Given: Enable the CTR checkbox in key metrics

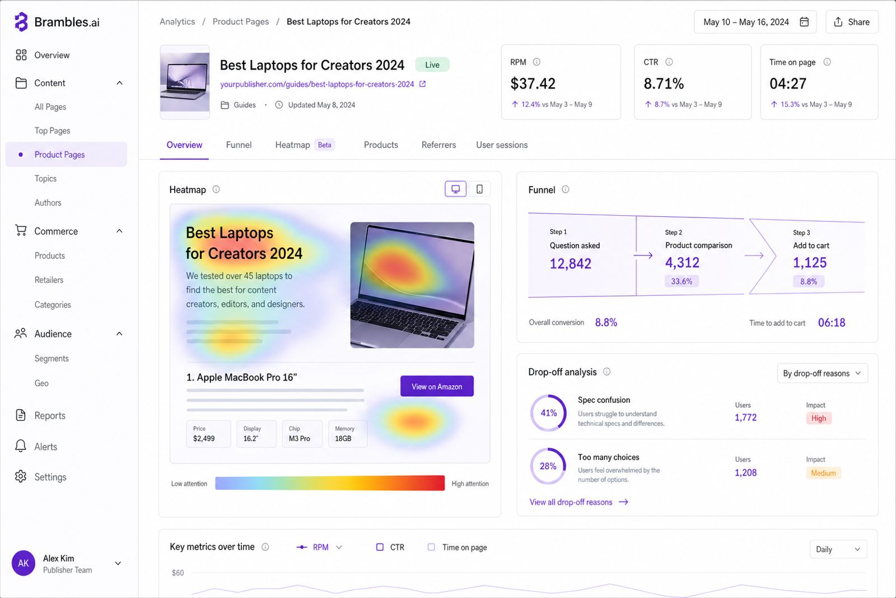Looking at the screenshot, I should pyautogui.click(x=380, y=547).
